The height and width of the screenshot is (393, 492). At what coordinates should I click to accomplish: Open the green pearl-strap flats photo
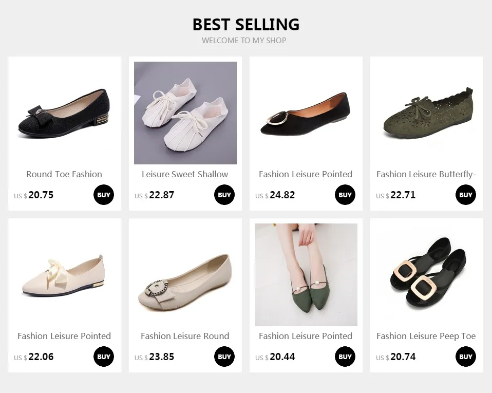point(306,275)
